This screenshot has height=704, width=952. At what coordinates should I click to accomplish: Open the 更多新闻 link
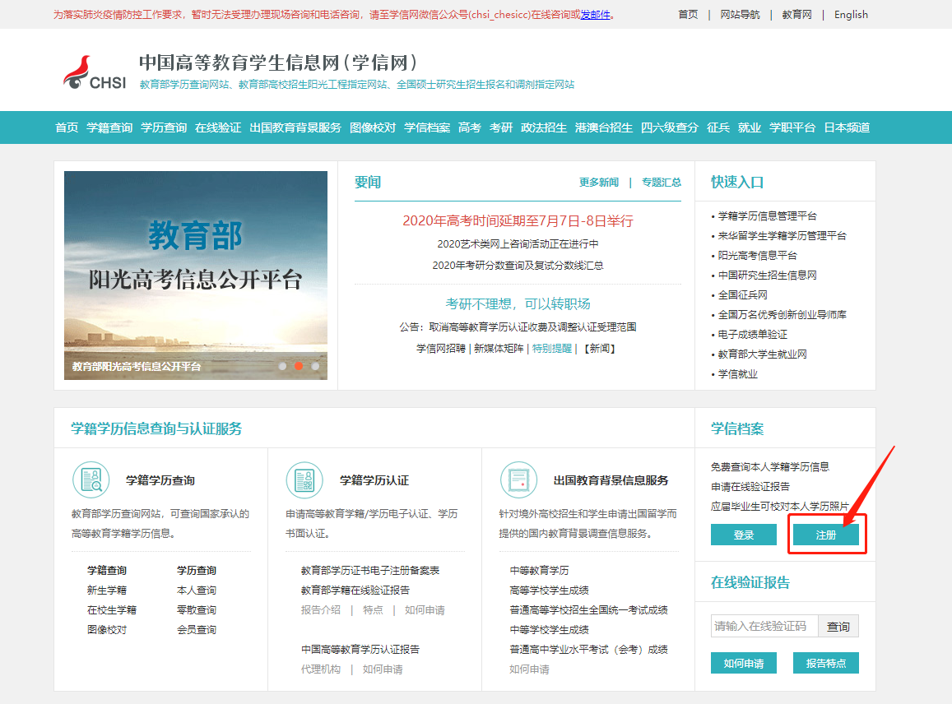(x=598, y=183)
